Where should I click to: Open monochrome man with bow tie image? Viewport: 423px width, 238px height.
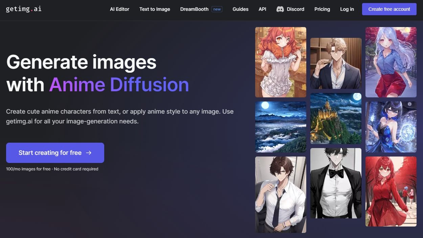336,183
